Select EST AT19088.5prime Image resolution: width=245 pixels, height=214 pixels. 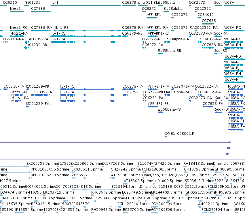(x=126, y=175)
